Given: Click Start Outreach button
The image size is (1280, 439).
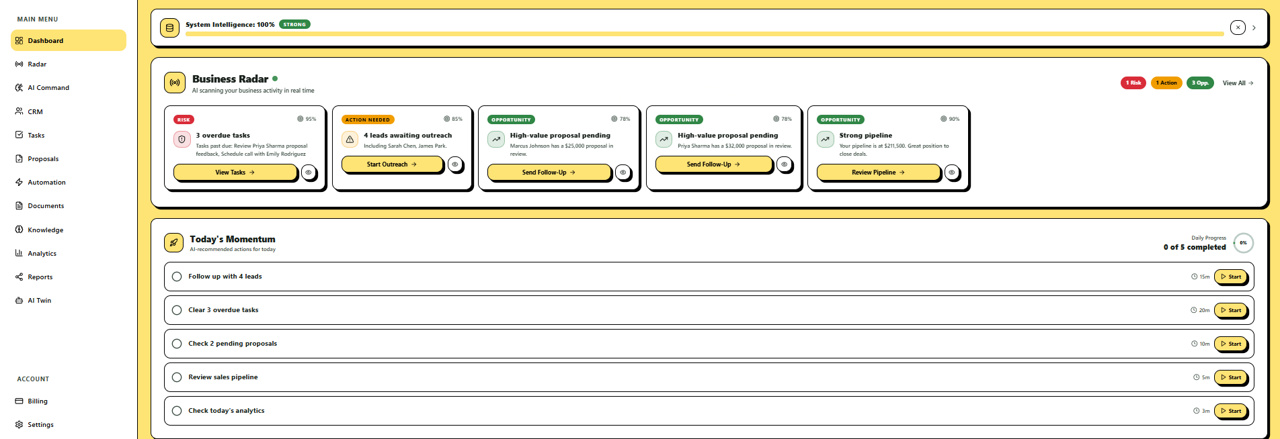Looking at the screenshot, I should (392, 164).
